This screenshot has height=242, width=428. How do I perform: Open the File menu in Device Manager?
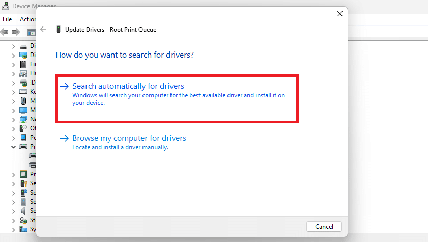7,19
